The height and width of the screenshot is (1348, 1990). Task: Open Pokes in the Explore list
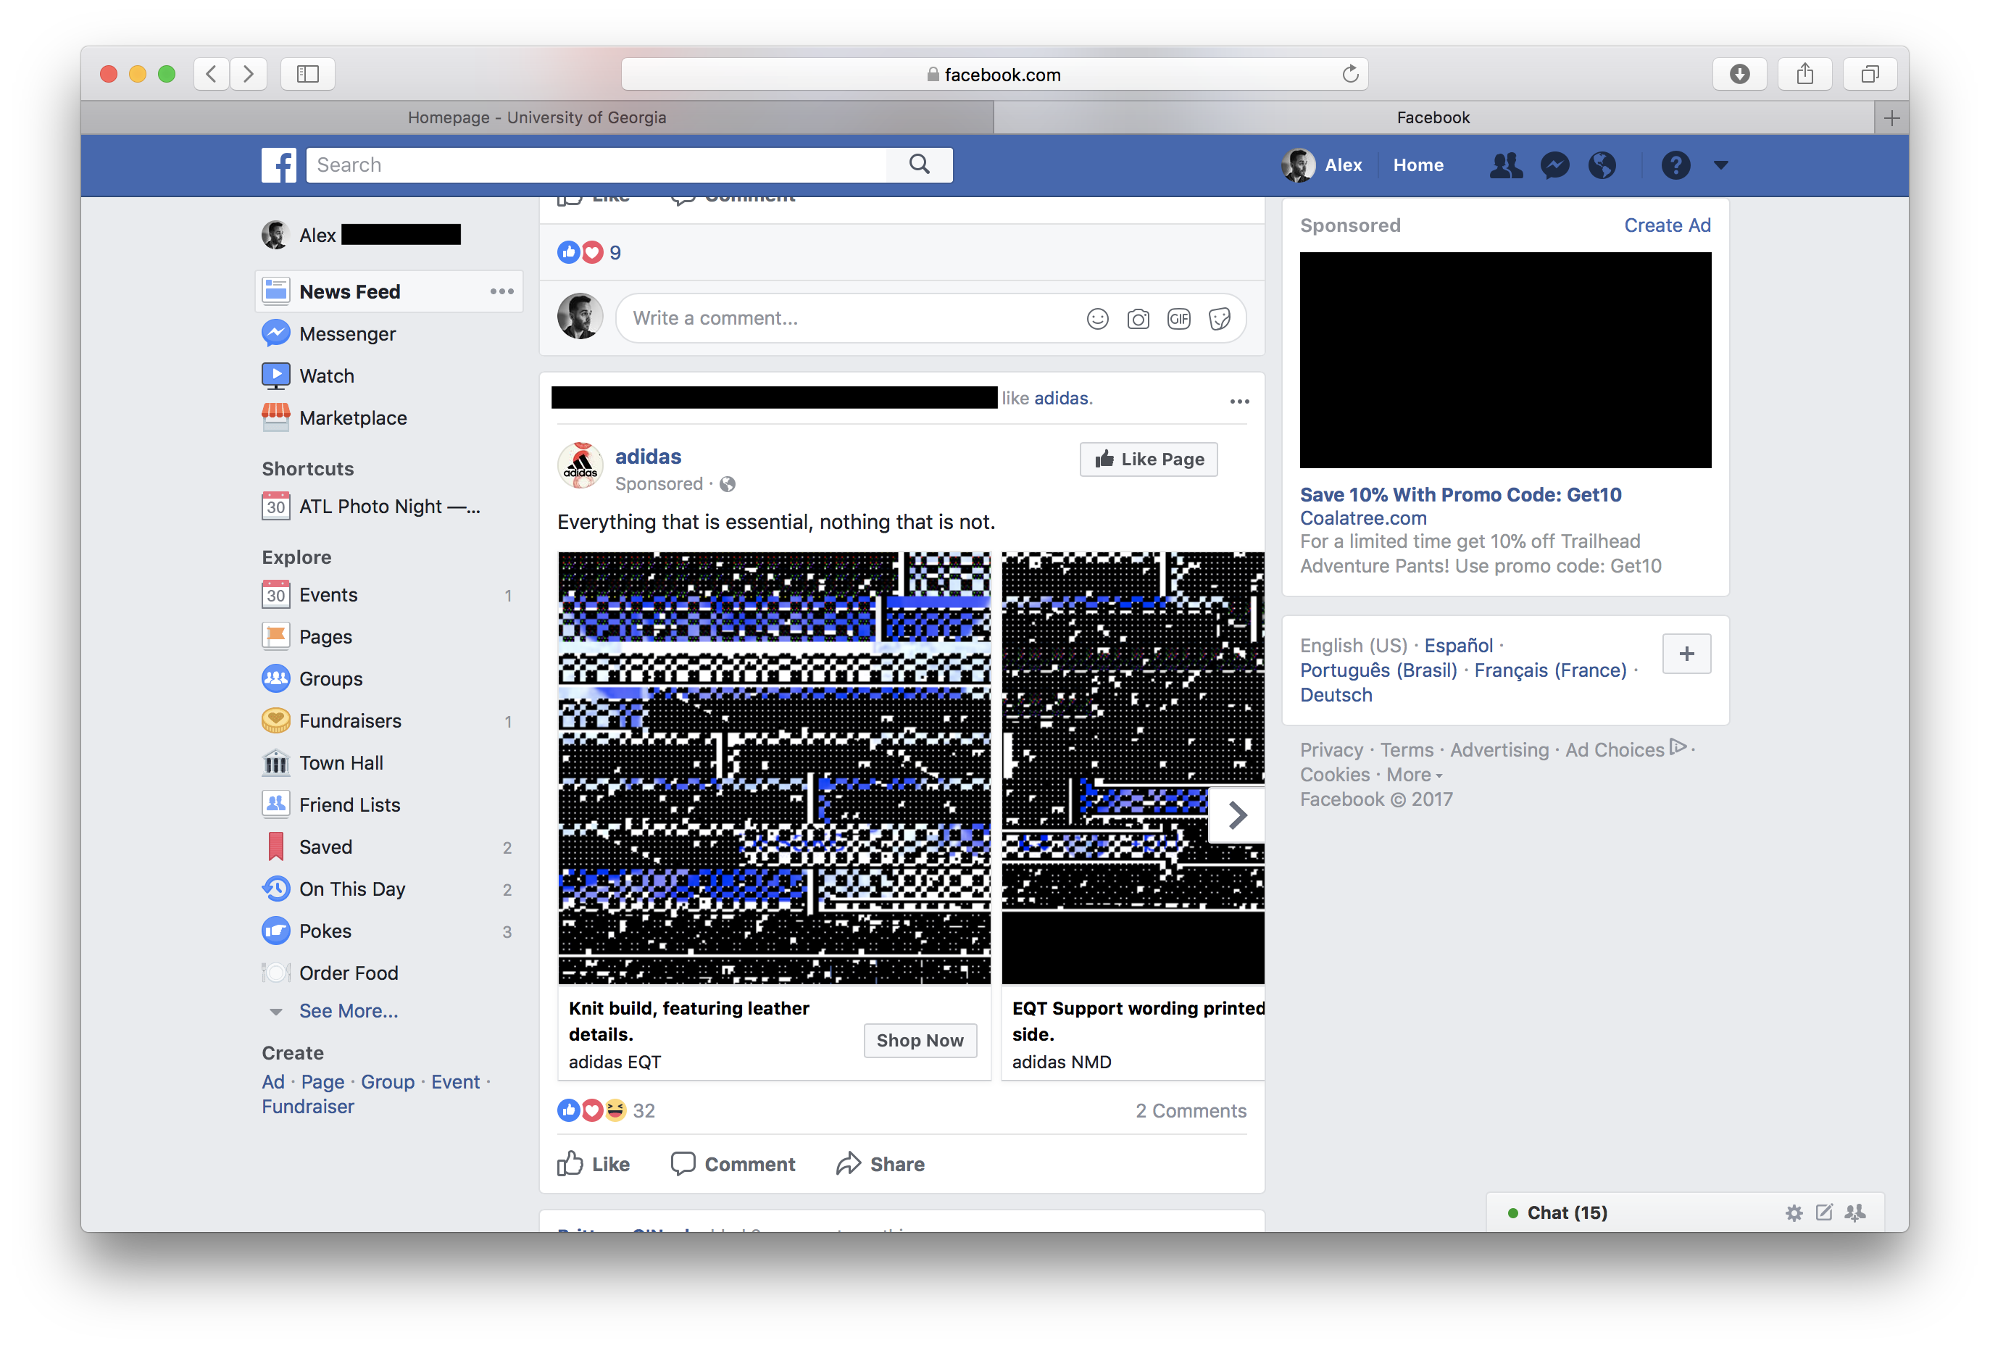pyautogui.click(x=325, y=930)
